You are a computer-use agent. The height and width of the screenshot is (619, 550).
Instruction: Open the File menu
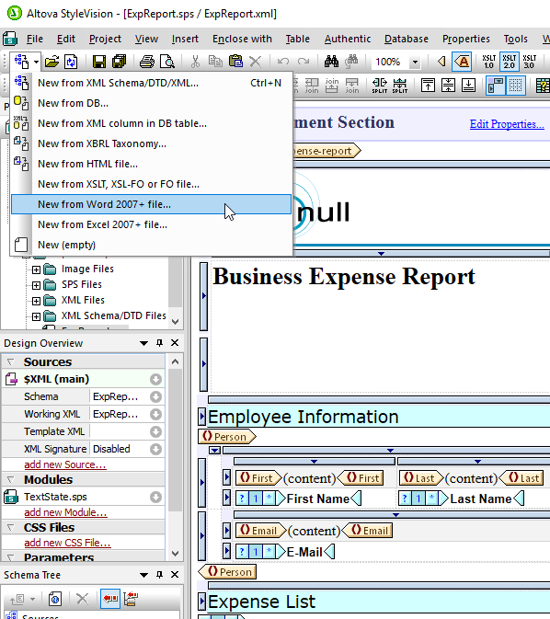pyautogui.click(x=35, y=39)
